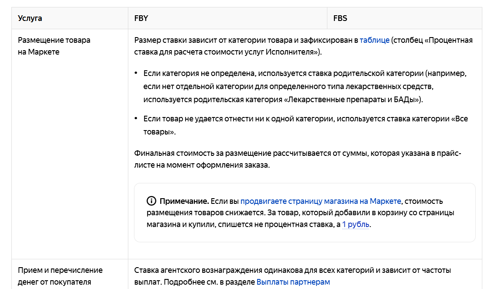Open the 'Выплаты партнерам' link
This screenshot has width=488, height=289.
(x=293, y=282)
